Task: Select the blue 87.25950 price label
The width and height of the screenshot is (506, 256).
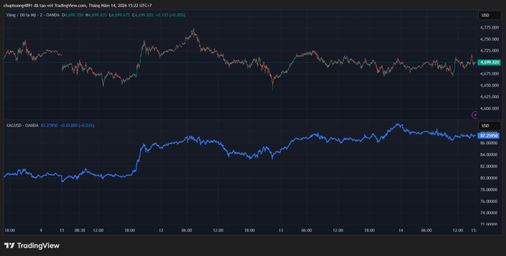Action: pyautogui.click(x=488, y=136)
